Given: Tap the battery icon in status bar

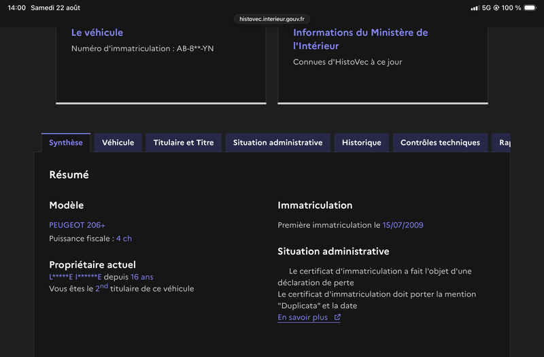Looking at the screenshot, I should coord(530,7).
